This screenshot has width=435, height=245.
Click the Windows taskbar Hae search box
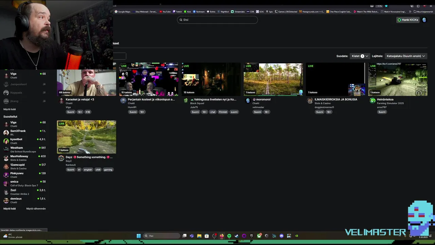pos(162,236)
